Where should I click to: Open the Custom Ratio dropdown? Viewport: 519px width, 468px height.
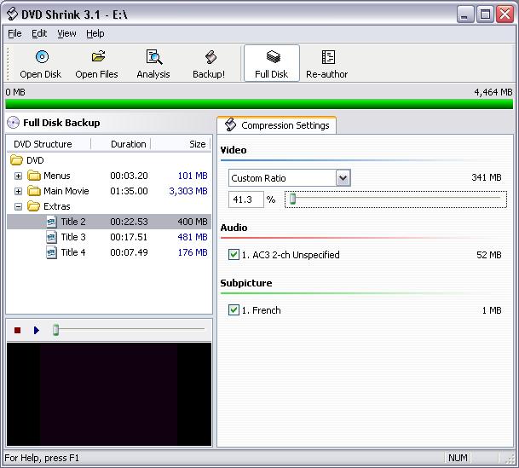tap(343, 178)
